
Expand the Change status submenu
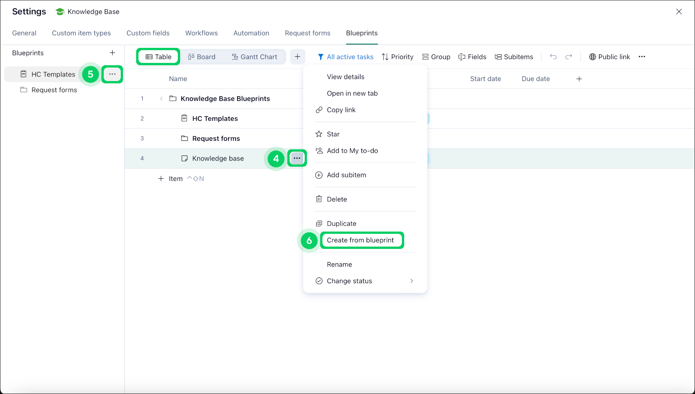349,281
